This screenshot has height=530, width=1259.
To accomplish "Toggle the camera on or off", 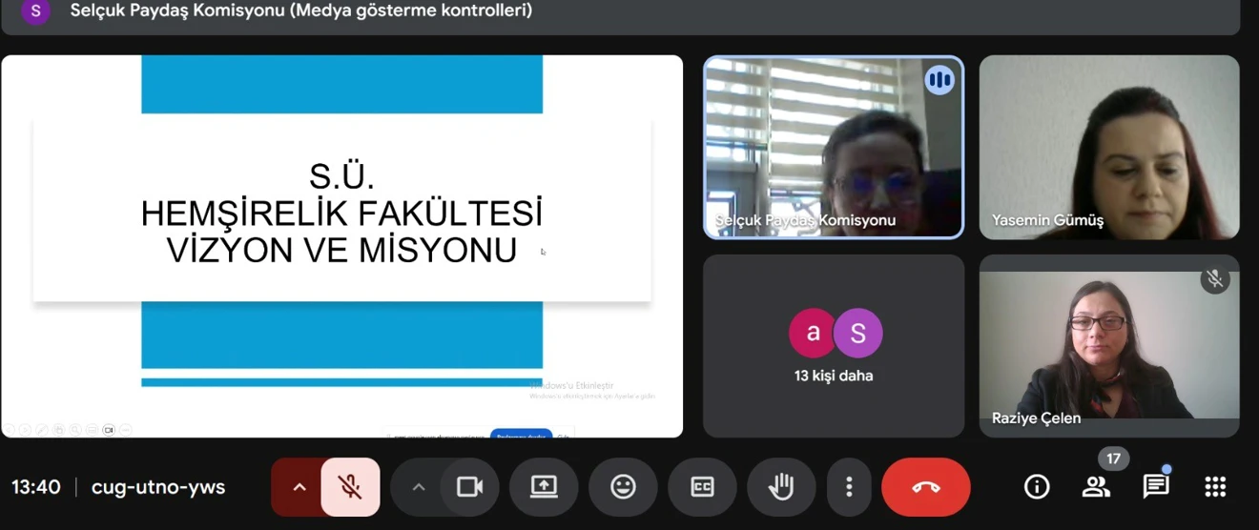I will [469, 487].
